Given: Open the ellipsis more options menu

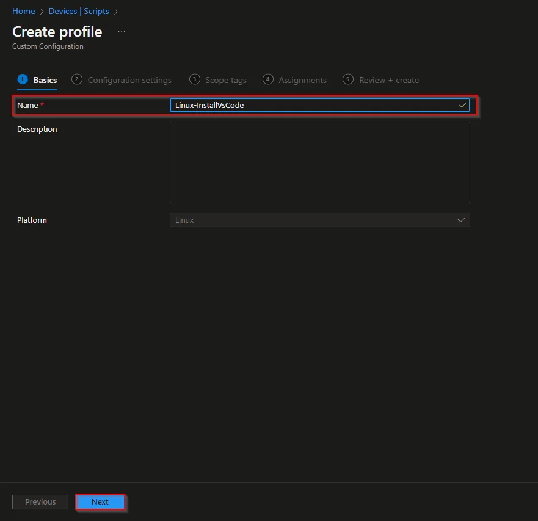Looking at the screenshot, I should 122,32.
